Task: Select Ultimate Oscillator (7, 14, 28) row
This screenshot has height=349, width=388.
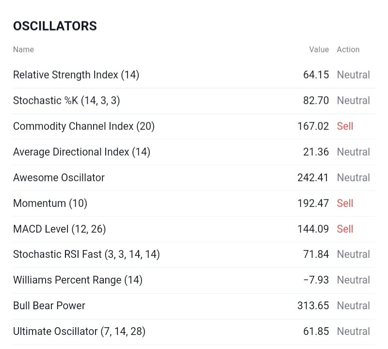Action: [194, 332]
